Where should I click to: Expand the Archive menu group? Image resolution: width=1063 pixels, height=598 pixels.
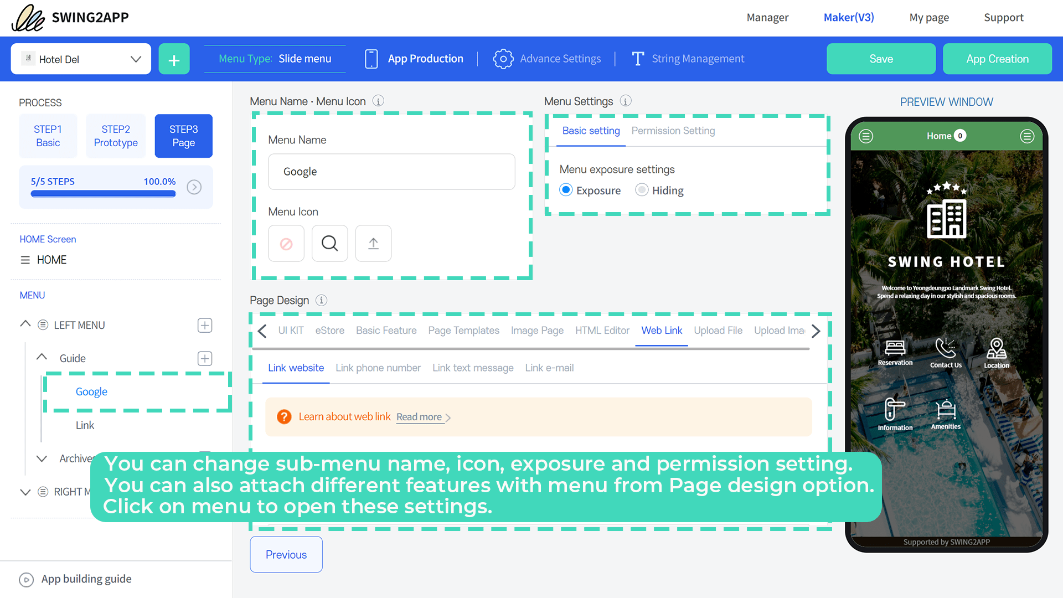(42, 458)
